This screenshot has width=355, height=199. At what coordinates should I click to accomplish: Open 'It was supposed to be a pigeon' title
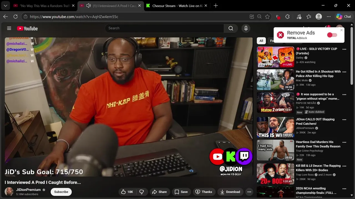coord(318,96)
